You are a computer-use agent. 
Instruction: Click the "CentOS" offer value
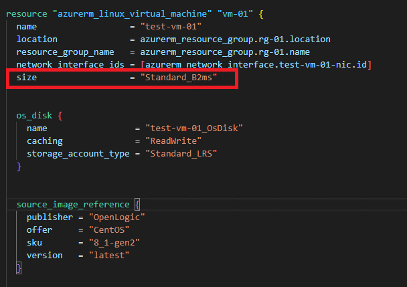click(109, 230)
